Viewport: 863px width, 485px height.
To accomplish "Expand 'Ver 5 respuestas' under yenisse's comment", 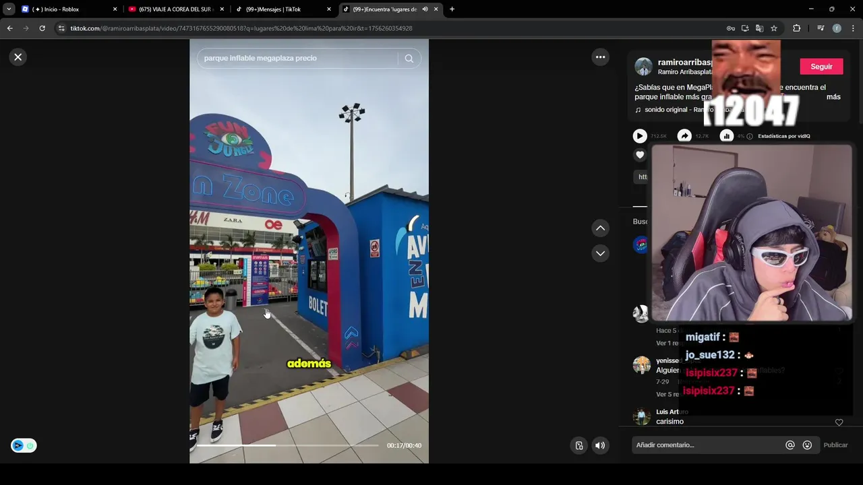I will pyautogui.click(x=667, y=394).
